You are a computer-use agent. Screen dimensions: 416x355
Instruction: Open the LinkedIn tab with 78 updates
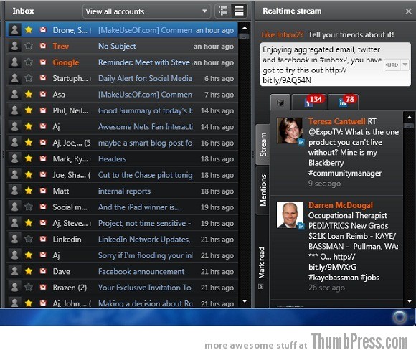click(x=344, y=102)
